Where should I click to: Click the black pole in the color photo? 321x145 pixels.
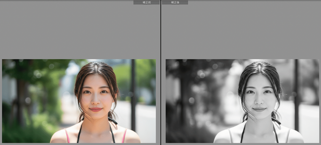133,91
